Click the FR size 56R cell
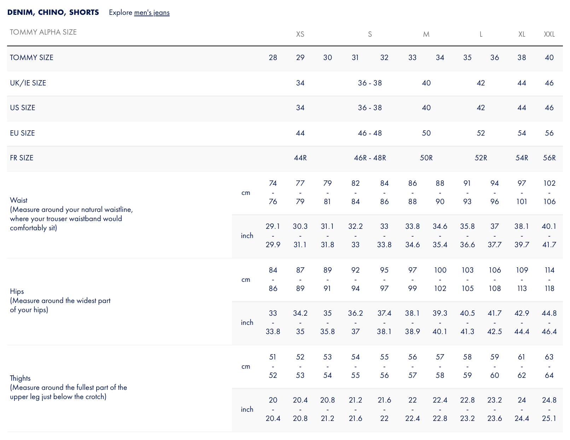 click(549, 158)
